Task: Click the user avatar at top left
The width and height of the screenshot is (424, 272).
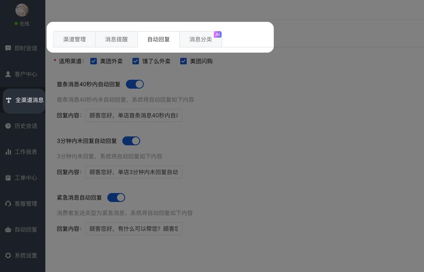Action: click(x=22, y=10)
